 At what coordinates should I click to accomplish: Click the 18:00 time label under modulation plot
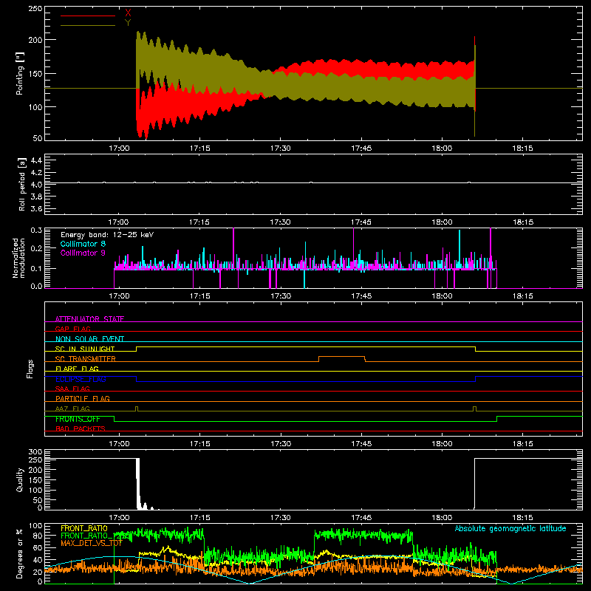pyautogui.click(x=442, y=296)
